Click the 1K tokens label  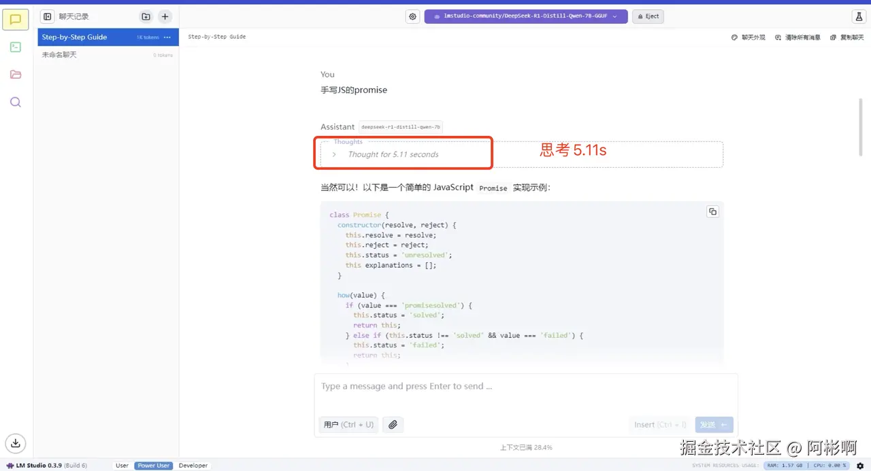click(148, 37)
